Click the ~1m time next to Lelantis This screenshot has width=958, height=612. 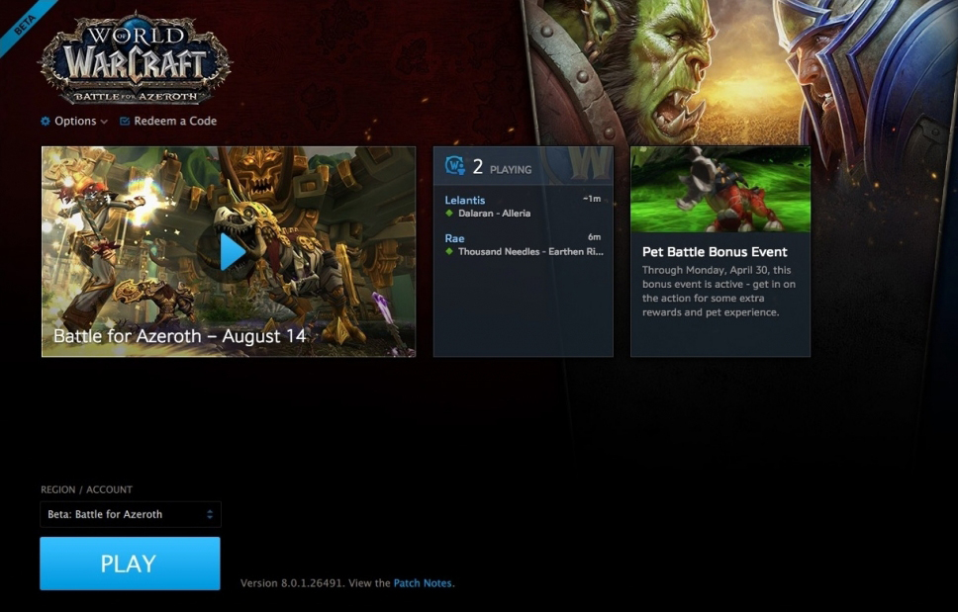point(592,199)
